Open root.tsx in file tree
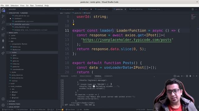Screen dimensions: 199x111 [15, 81]
